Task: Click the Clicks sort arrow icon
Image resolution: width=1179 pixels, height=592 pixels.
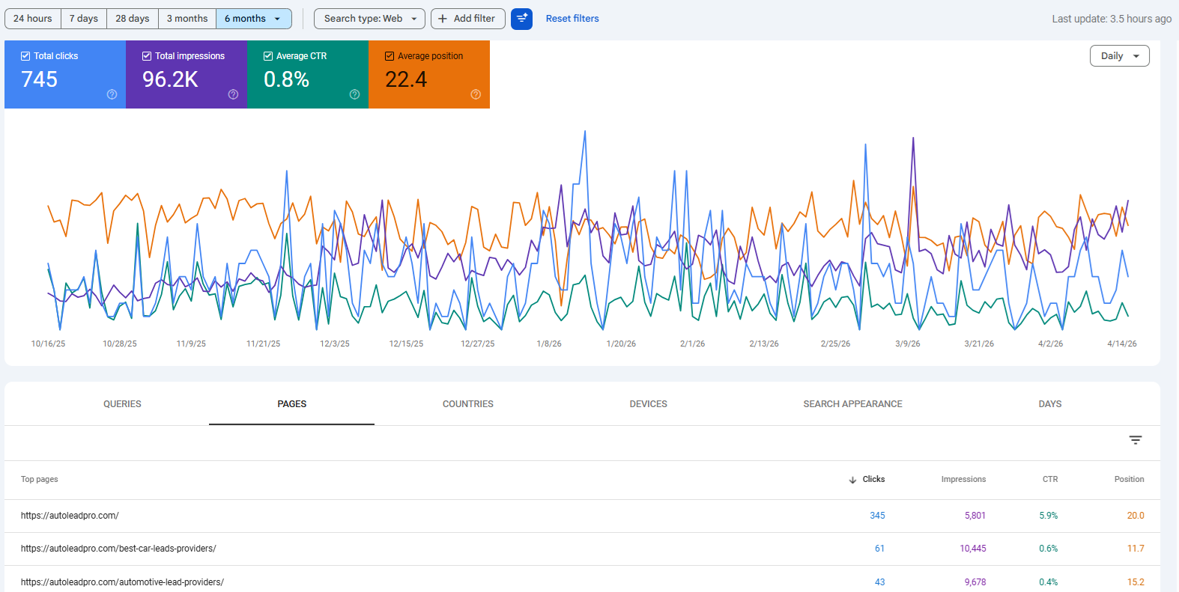Action: 852,480
